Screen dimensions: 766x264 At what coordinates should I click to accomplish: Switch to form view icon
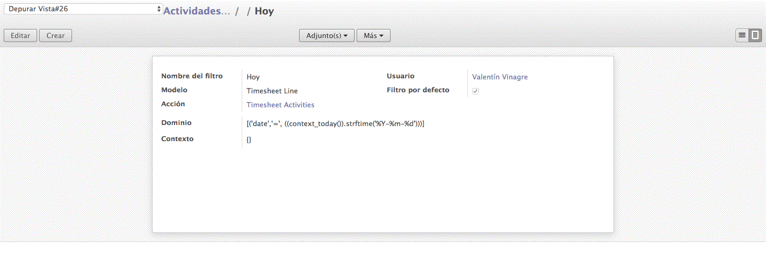point(755,35)
